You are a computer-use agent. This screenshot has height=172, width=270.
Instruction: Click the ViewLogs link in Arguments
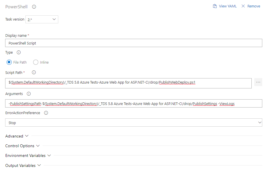227,104
